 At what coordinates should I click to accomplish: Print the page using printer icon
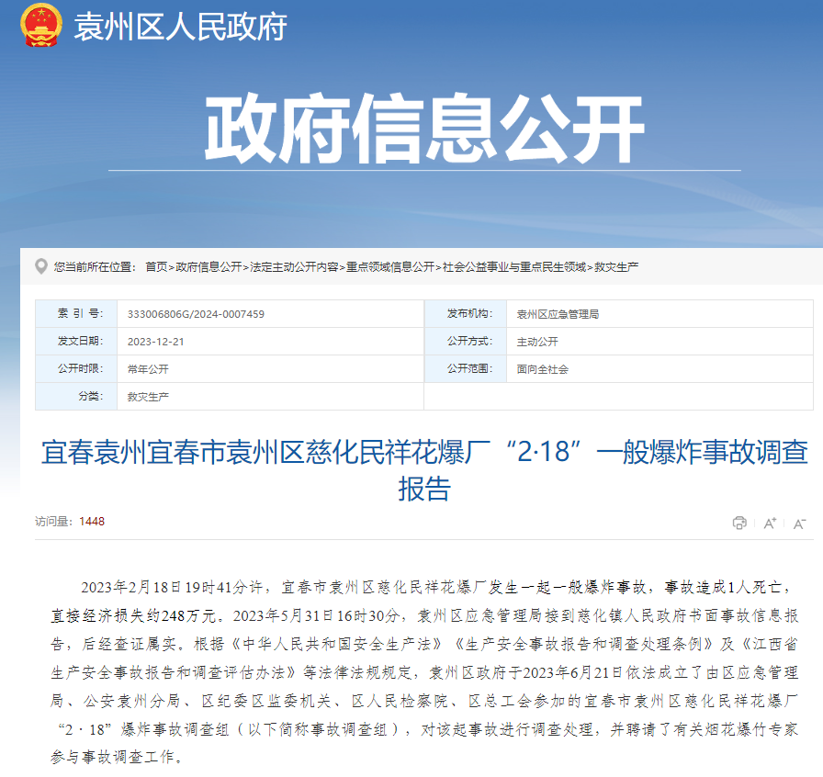tap(739, 523)
